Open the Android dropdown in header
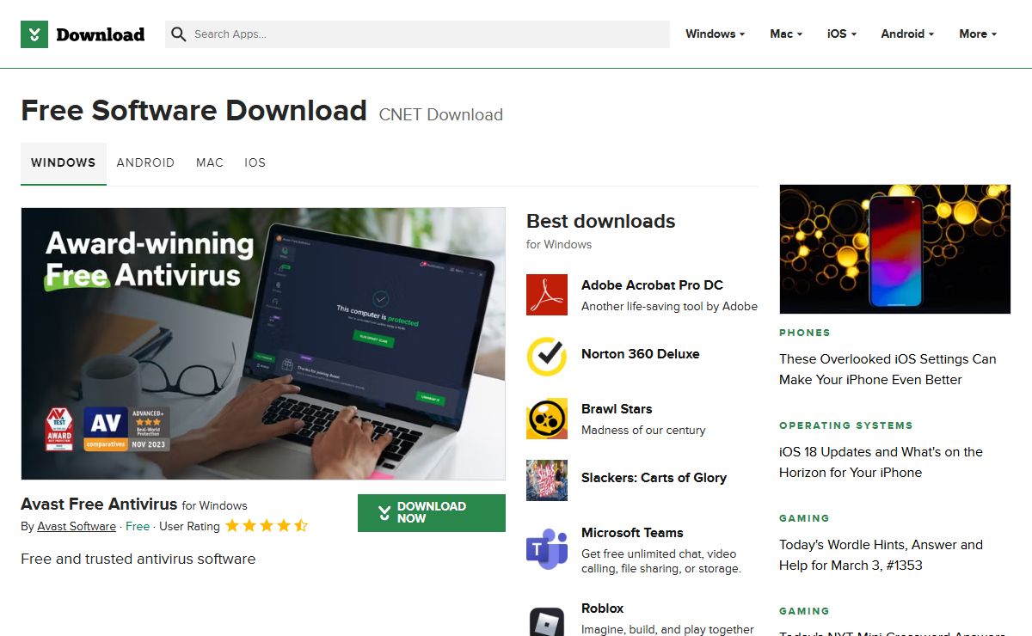This screenshot has width=1032, height=636. [907, 34]
